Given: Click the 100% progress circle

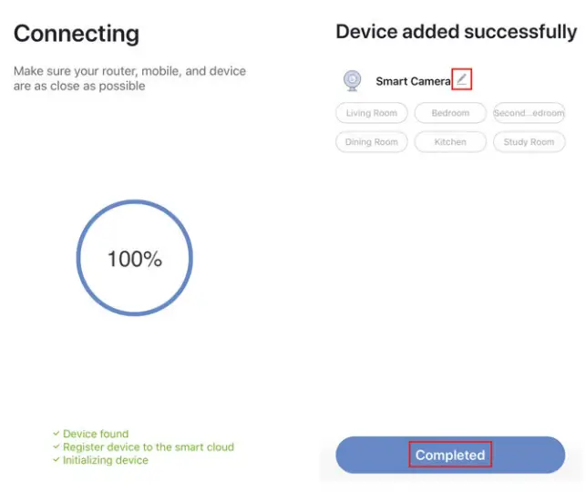Looking at the screenshot, I should (x=134, y=259).
